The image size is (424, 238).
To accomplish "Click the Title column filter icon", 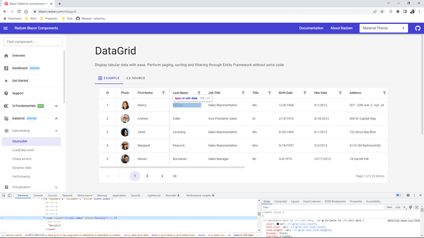I will (x=270, y=93).
